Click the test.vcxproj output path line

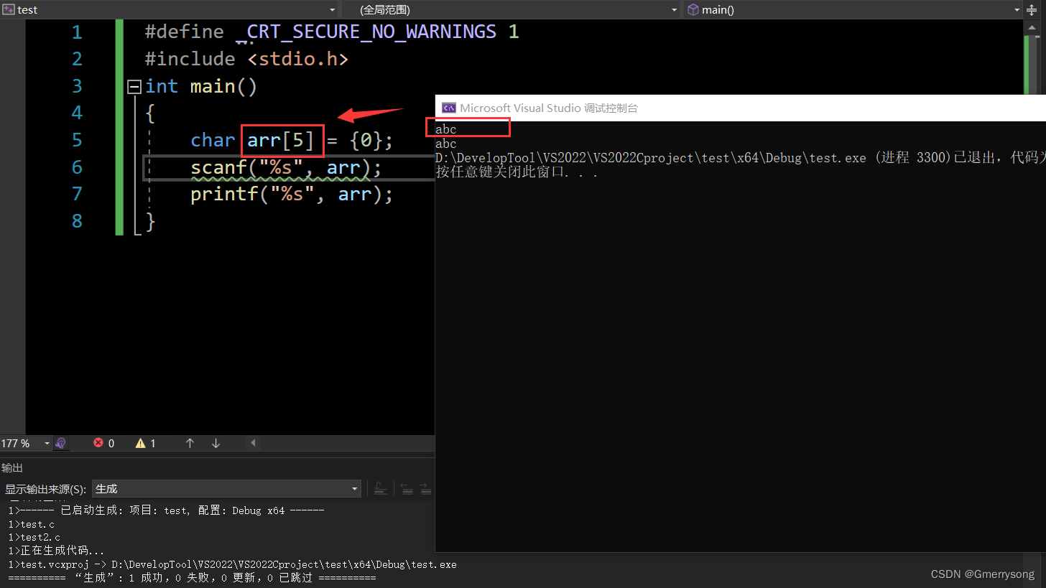pyautogui.click(x=232, y=564)
